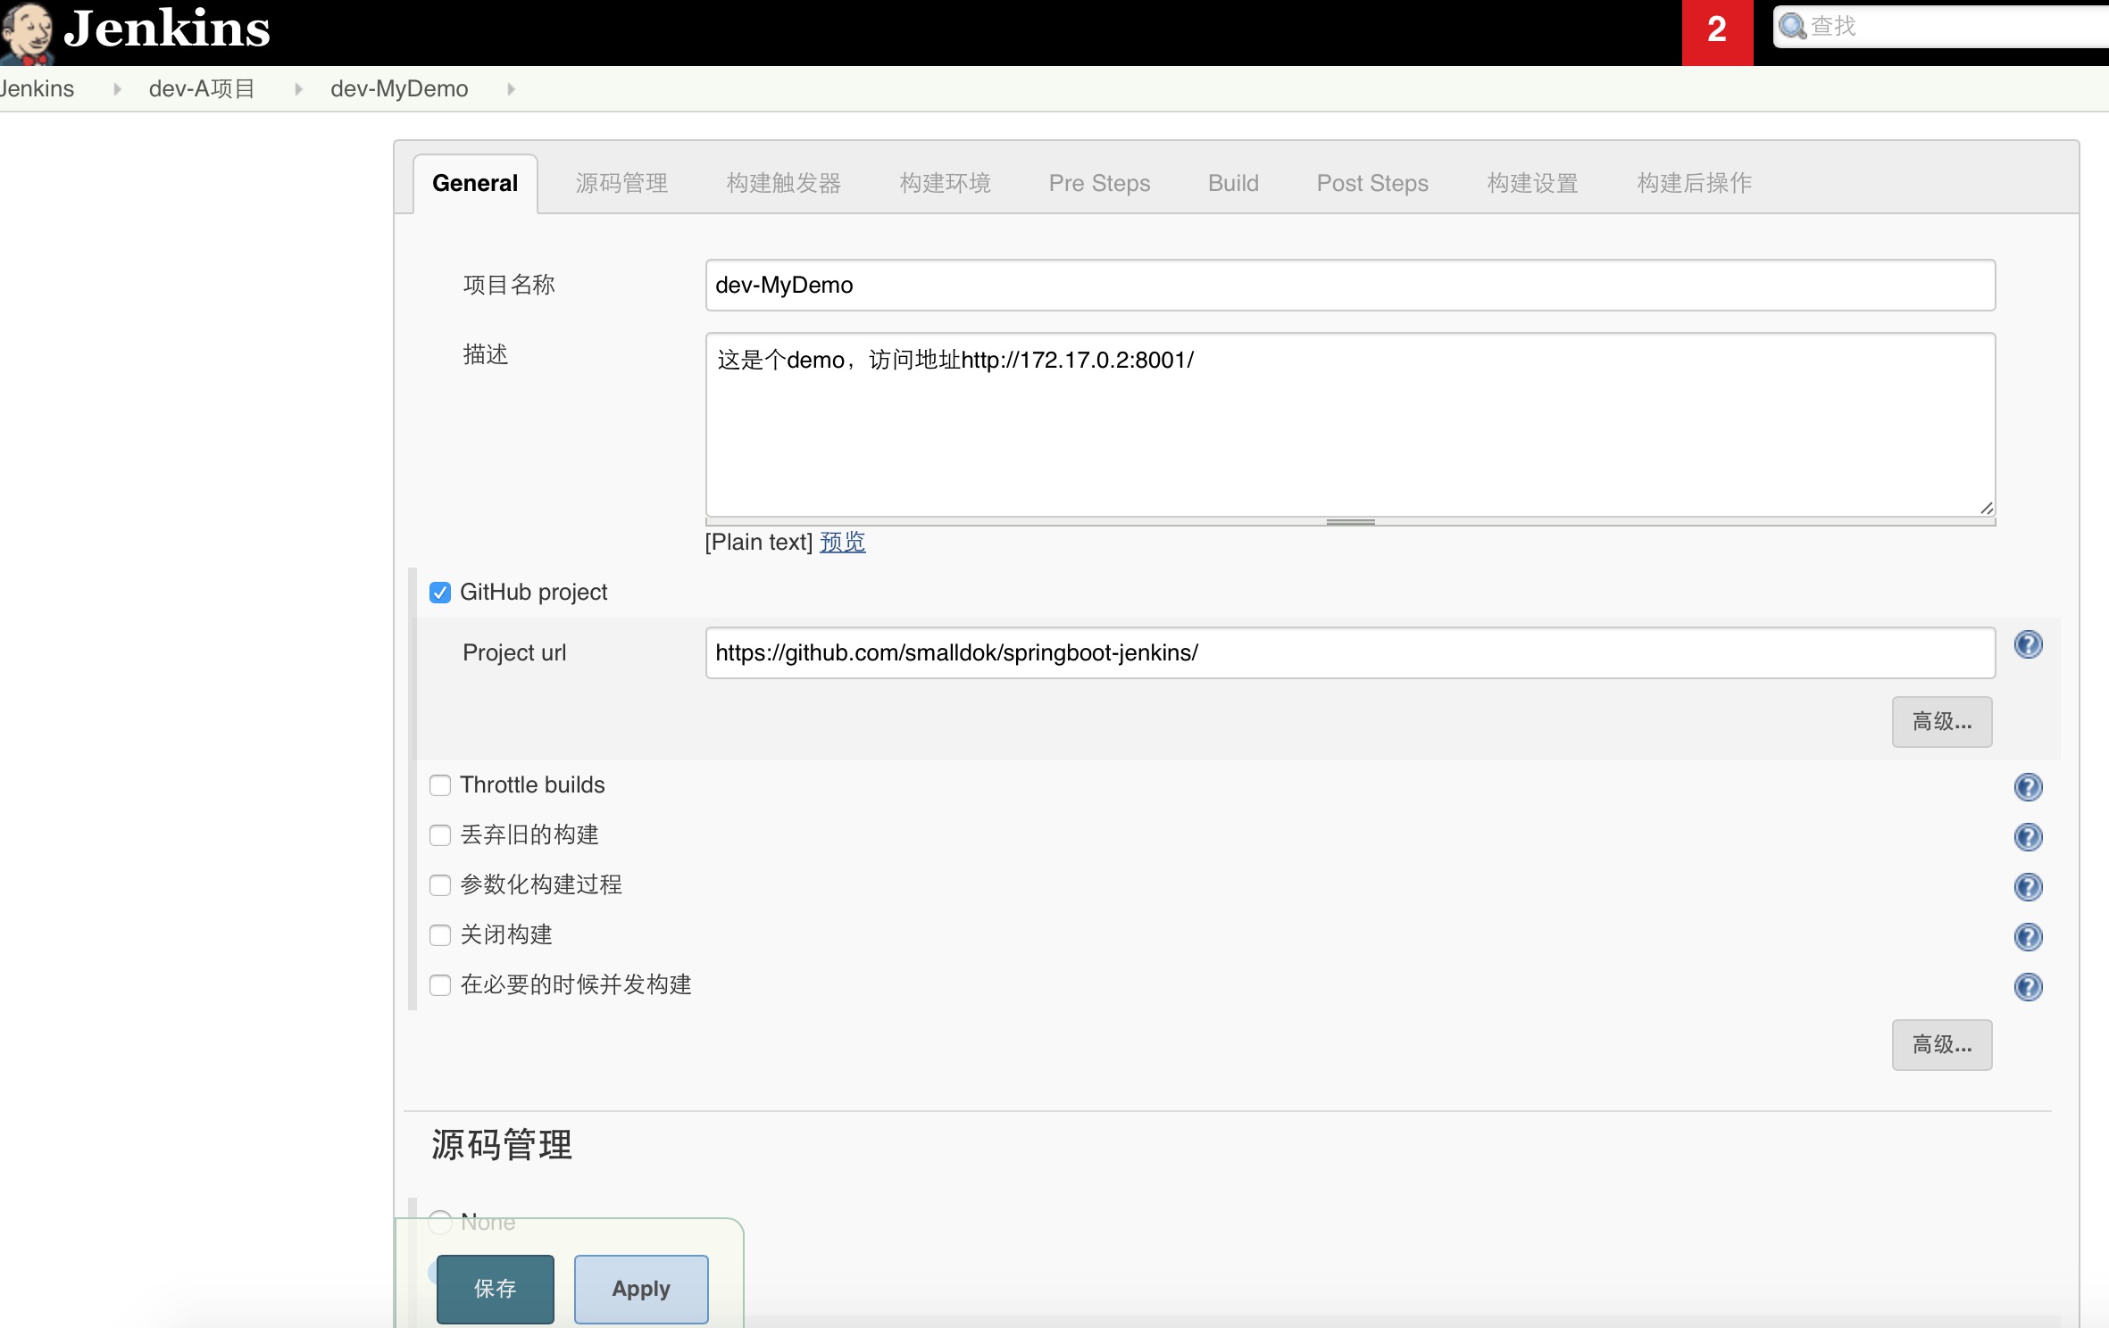The height and width of the screenshot is (1328, 2109).
Task: Grab the description textarea resize handle bar
Action: 1350,522
